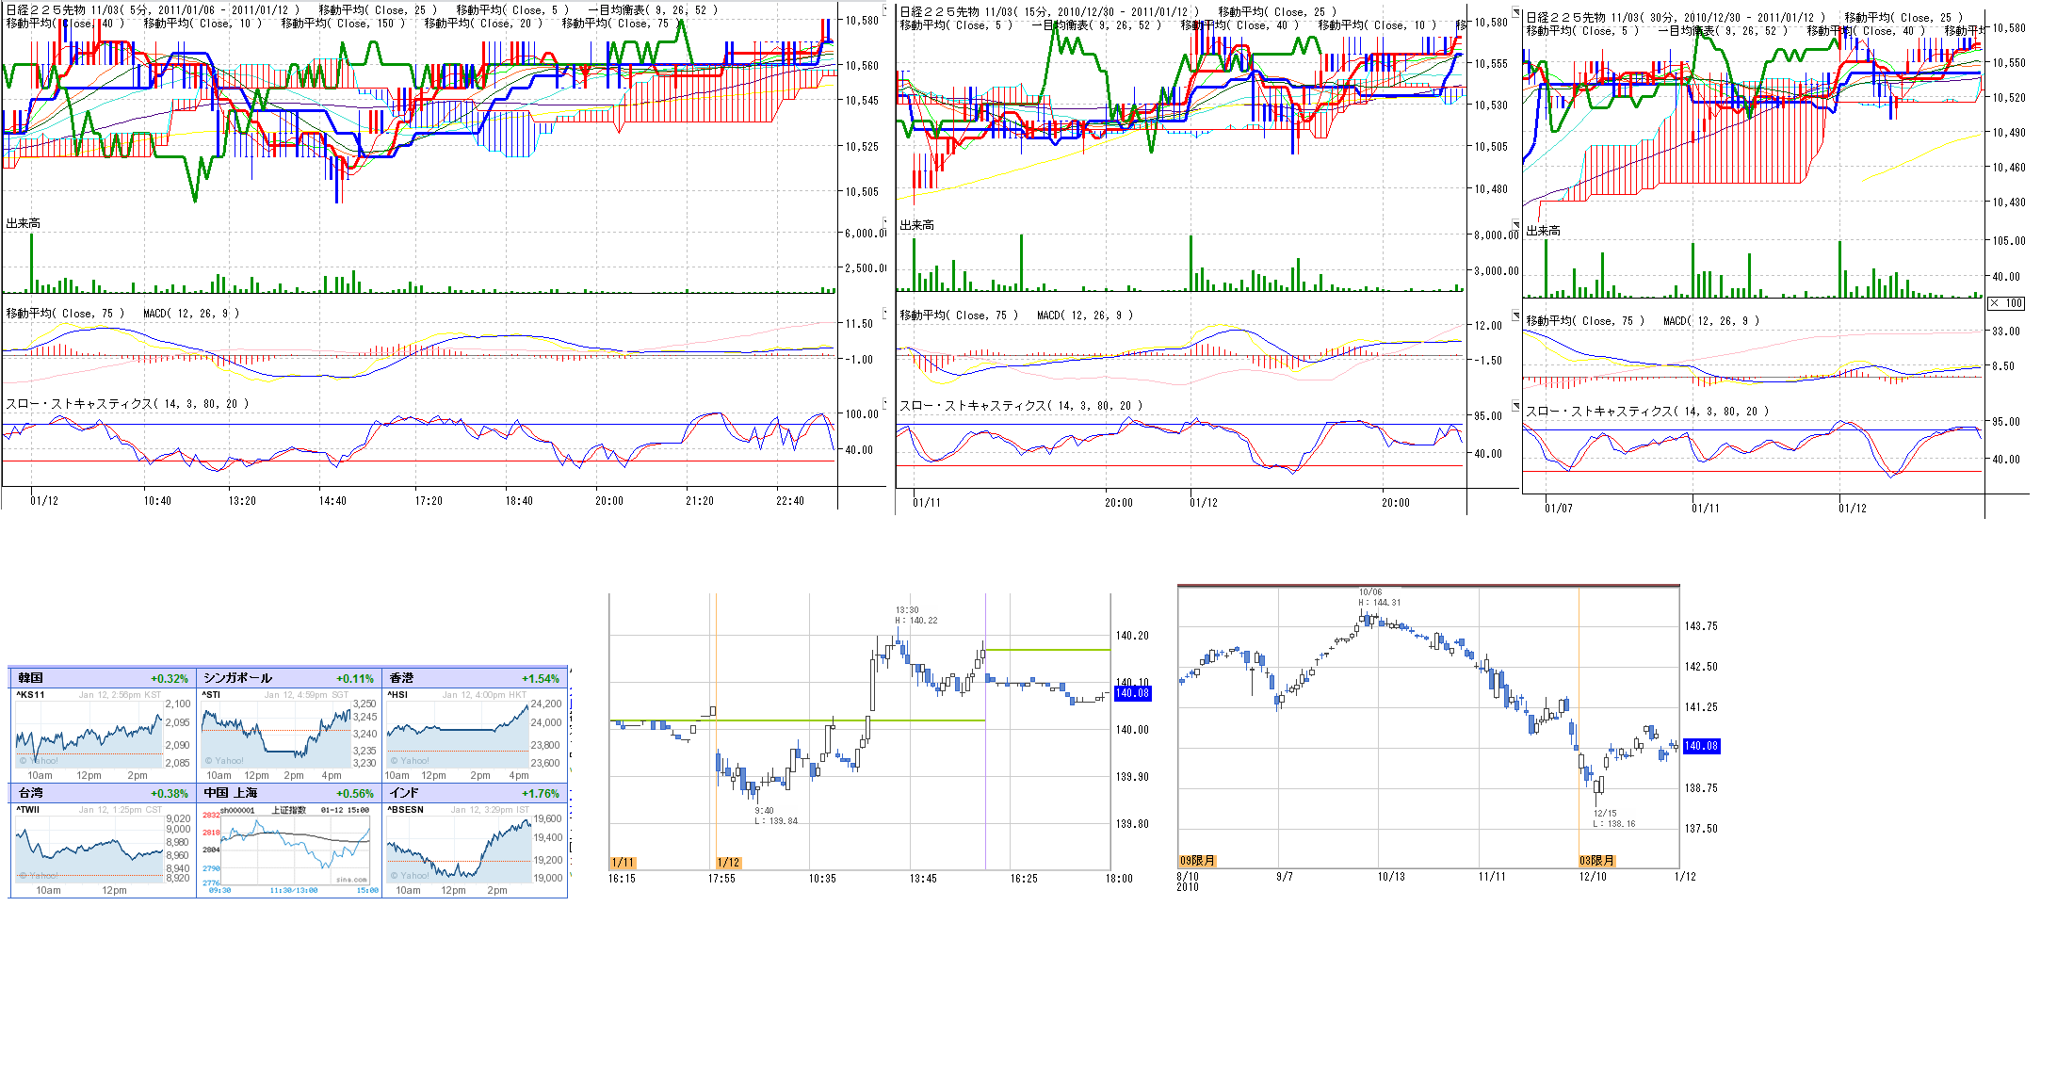Click the rightmost 03限月 contract marker
Screen dimensions: 2057x1068
[1596, 861]
